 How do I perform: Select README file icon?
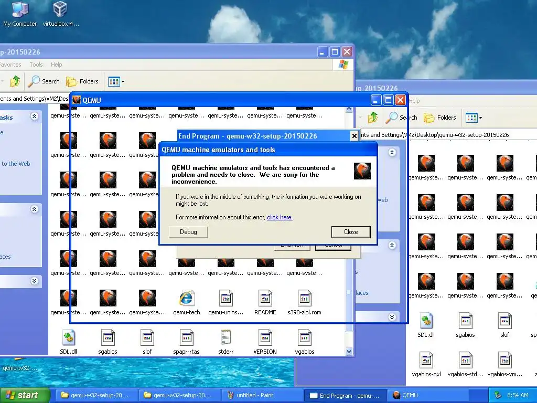[x=265, y=302]
